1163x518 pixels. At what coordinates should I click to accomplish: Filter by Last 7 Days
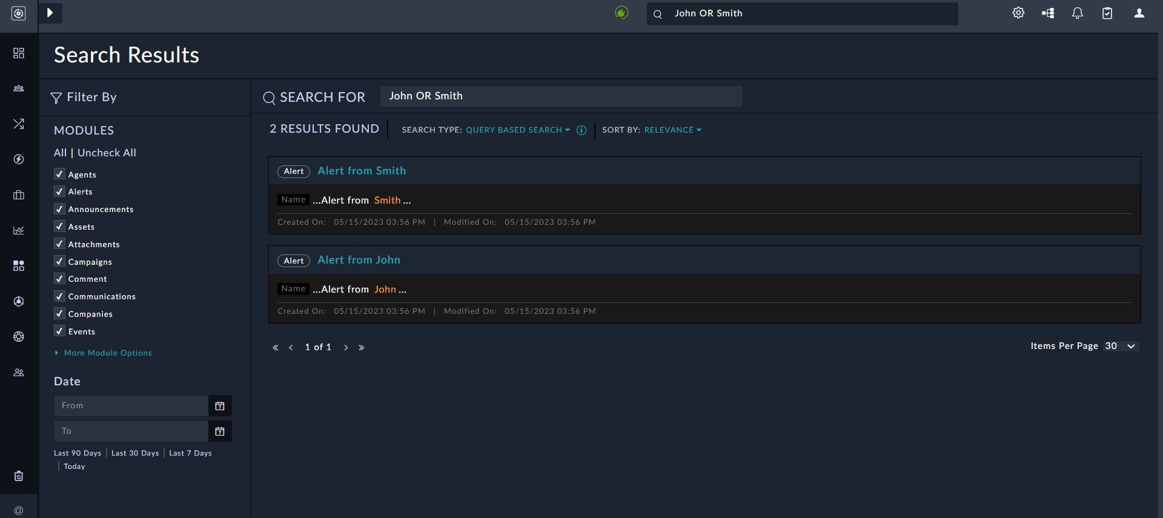(190, 453)
